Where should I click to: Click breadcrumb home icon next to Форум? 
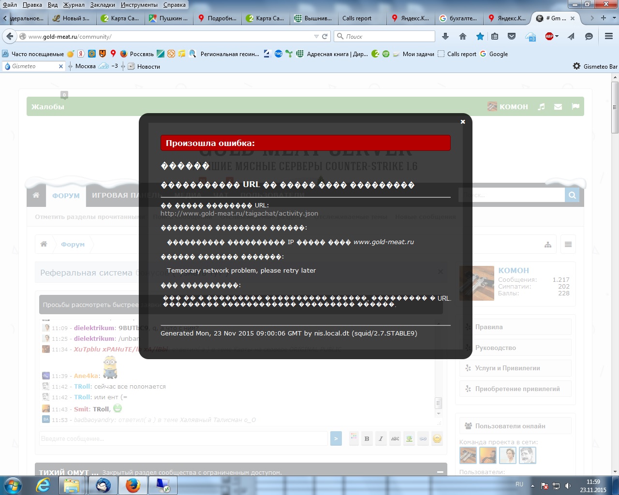pos(44,244)
